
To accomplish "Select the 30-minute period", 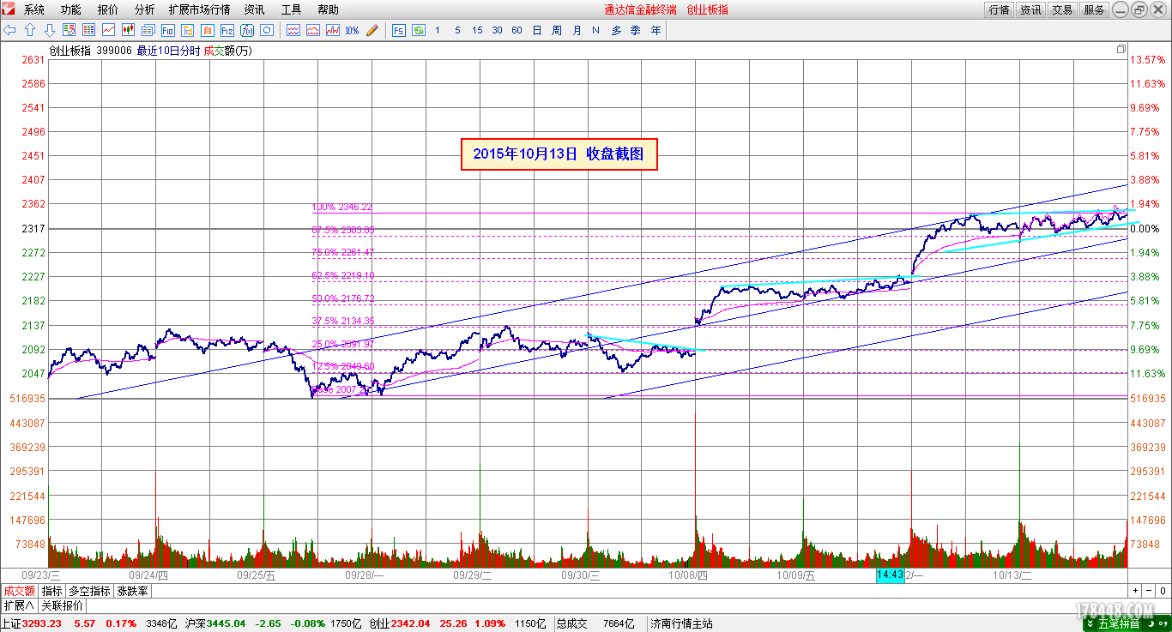I will [x=497, y=30].
